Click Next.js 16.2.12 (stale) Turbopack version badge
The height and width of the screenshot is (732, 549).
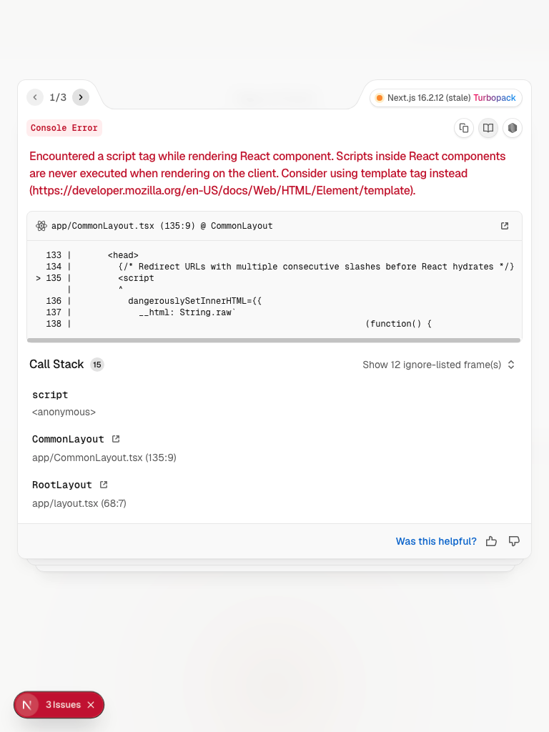point(446,98)
